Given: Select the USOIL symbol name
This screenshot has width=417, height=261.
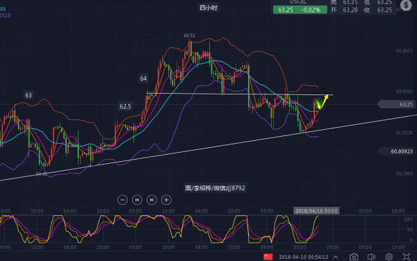Looking at the screenshot, I should coord(297,2).
